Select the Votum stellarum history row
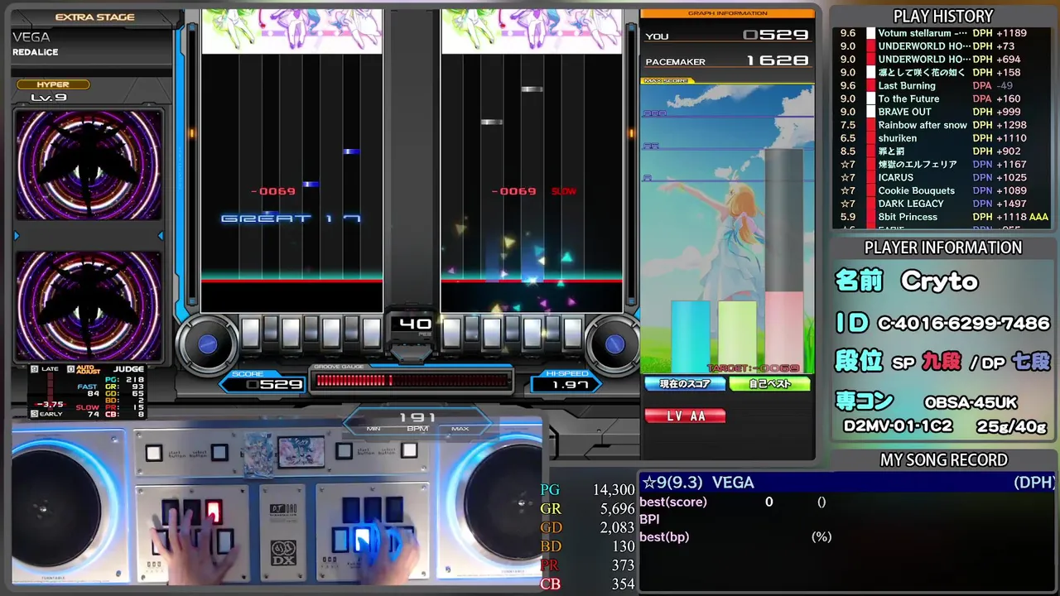Viewport: 1060px width, 596px height. click(943, 33)
